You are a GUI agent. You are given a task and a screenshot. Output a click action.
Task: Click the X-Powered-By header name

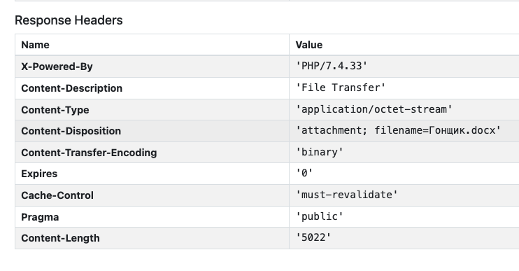coord(57,67)
